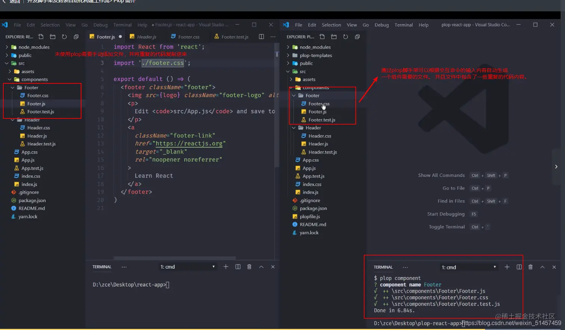Screen dimensions: 565x330
Task: Open index.css in left window explorer
Action: (x=31, y=176)
